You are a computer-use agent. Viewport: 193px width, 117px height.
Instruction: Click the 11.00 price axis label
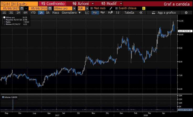click(x=181, y=21)
